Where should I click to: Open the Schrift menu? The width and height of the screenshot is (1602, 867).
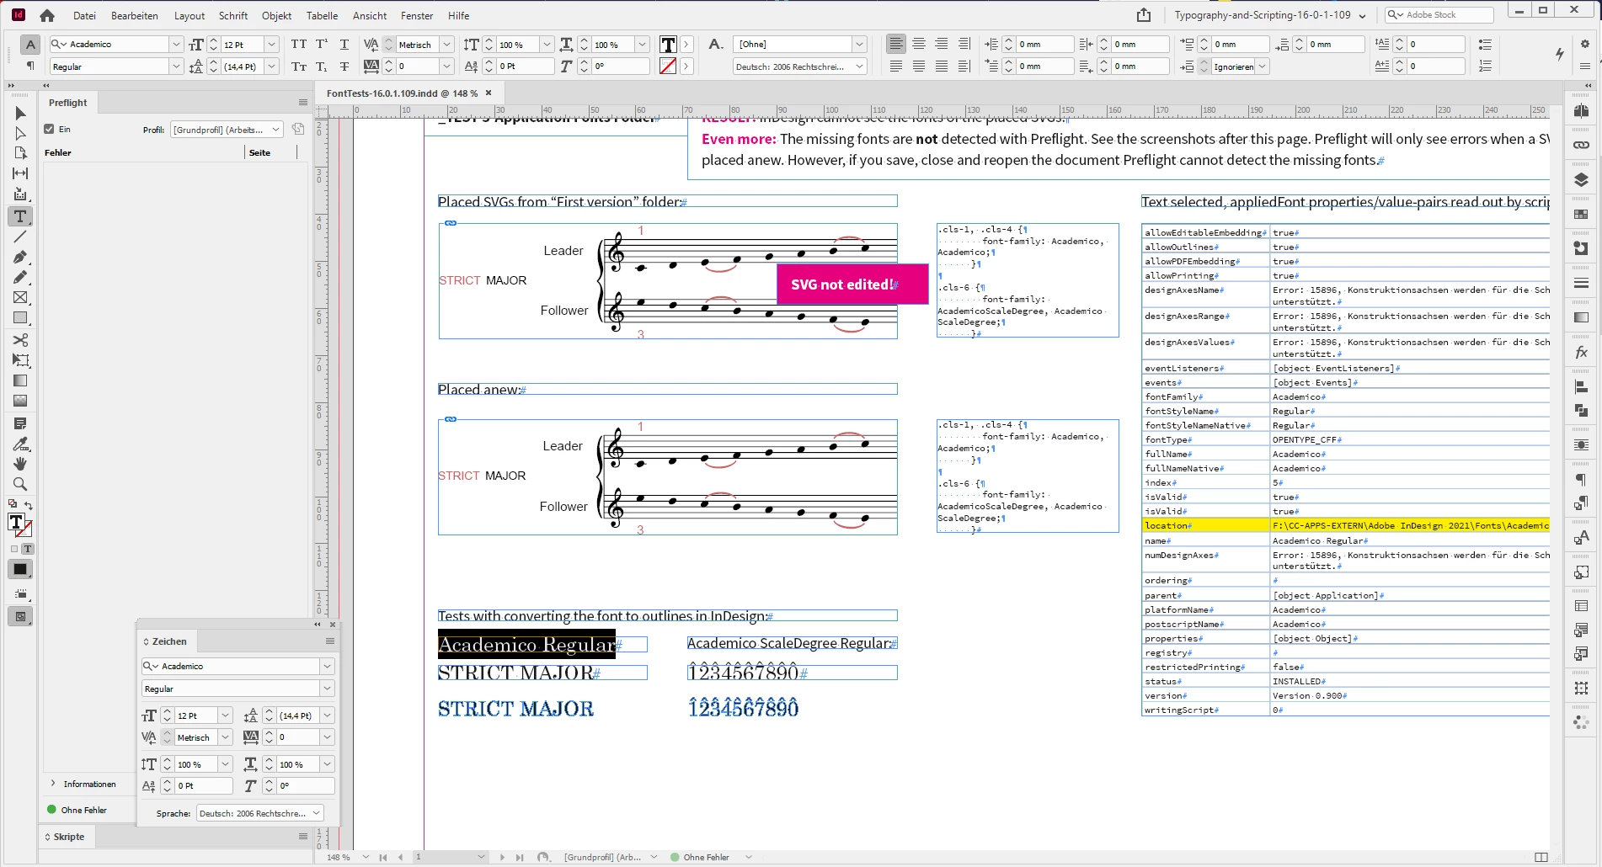(x=233, y=15)
